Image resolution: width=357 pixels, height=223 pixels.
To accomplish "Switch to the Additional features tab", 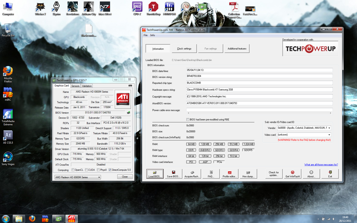I will pyautogui.click(x=237, y=48).
